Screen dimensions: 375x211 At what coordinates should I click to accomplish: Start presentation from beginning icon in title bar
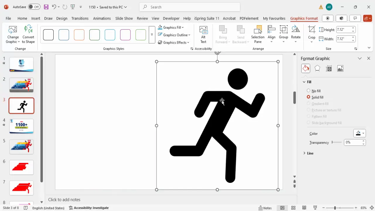tap(73, 7)
